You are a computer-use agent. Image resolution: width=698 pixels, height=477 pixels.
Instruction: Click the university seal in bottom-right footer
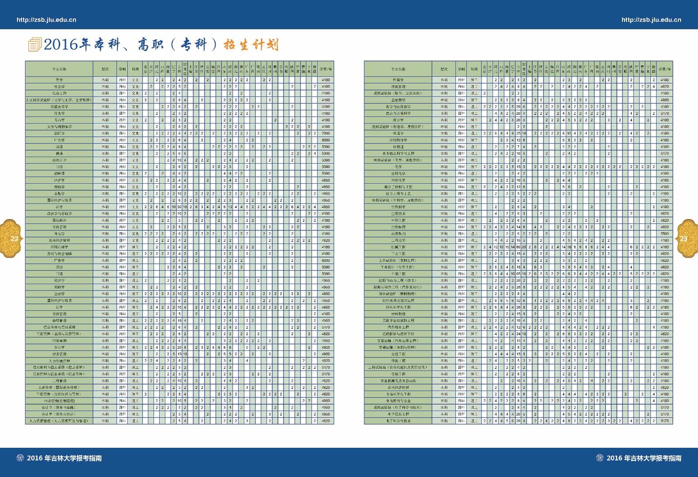[599, 458]
